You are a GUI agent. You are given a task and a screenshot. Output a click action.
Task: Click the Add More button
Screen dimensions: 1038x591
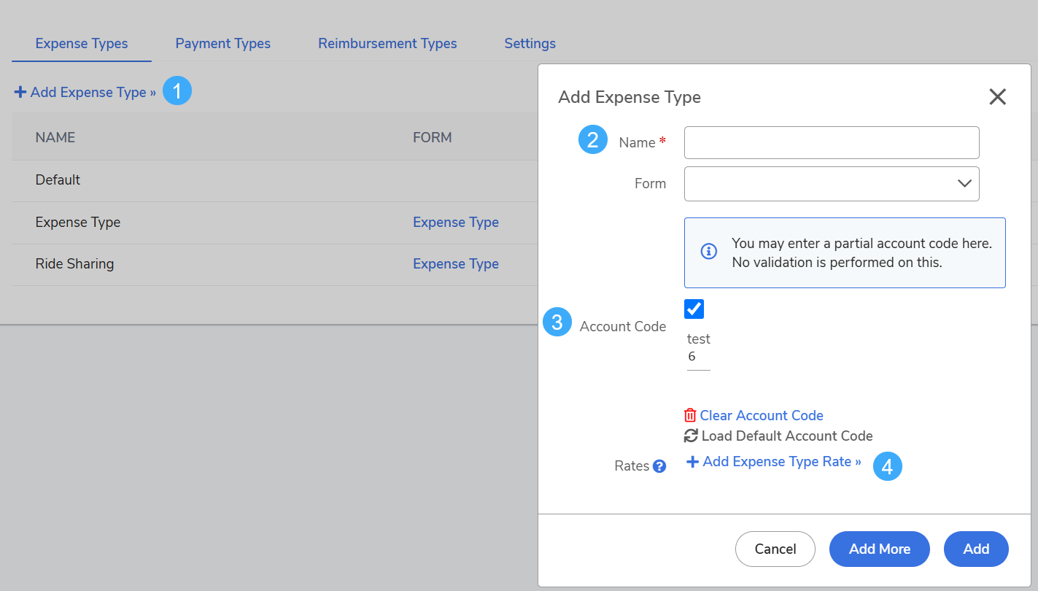pos(880,549)
